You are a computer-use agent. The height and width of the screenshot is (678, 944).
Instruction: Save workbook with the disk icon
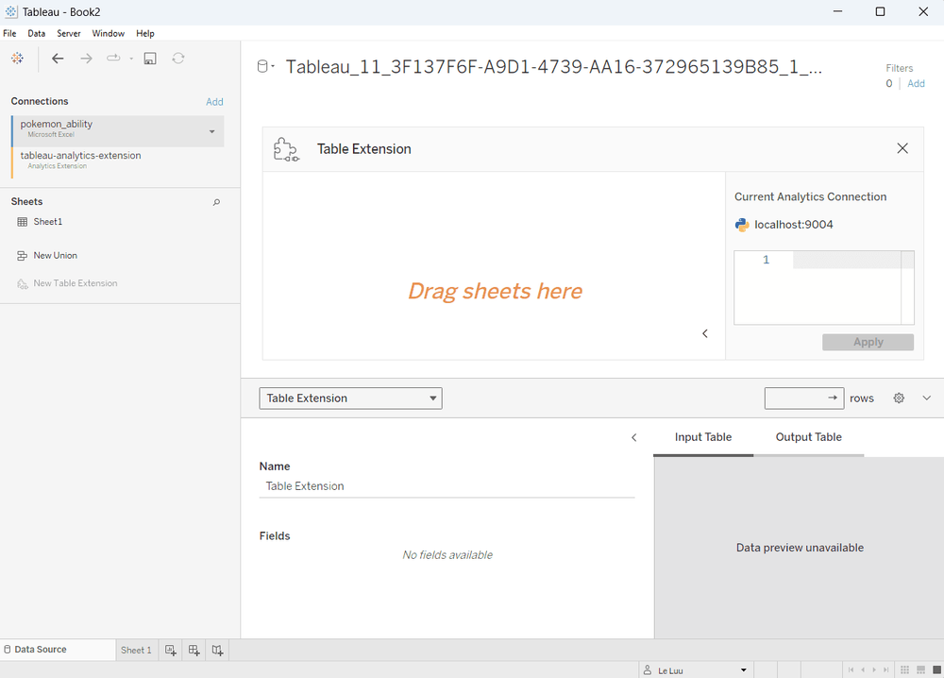tap(150, 59)
